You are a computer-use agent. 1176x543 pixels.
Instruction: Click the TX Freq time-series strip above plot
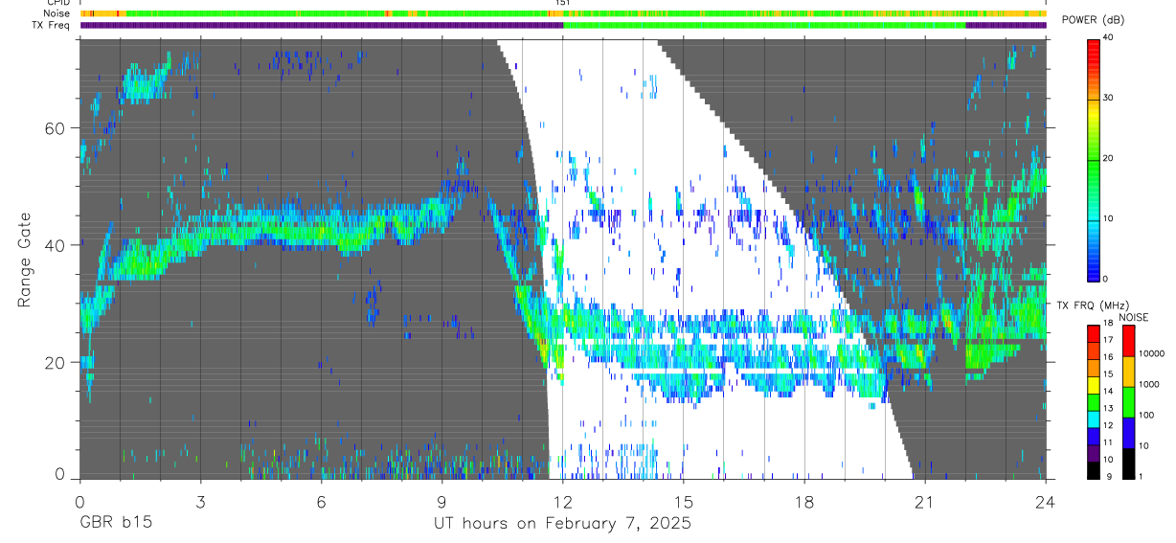562,25
